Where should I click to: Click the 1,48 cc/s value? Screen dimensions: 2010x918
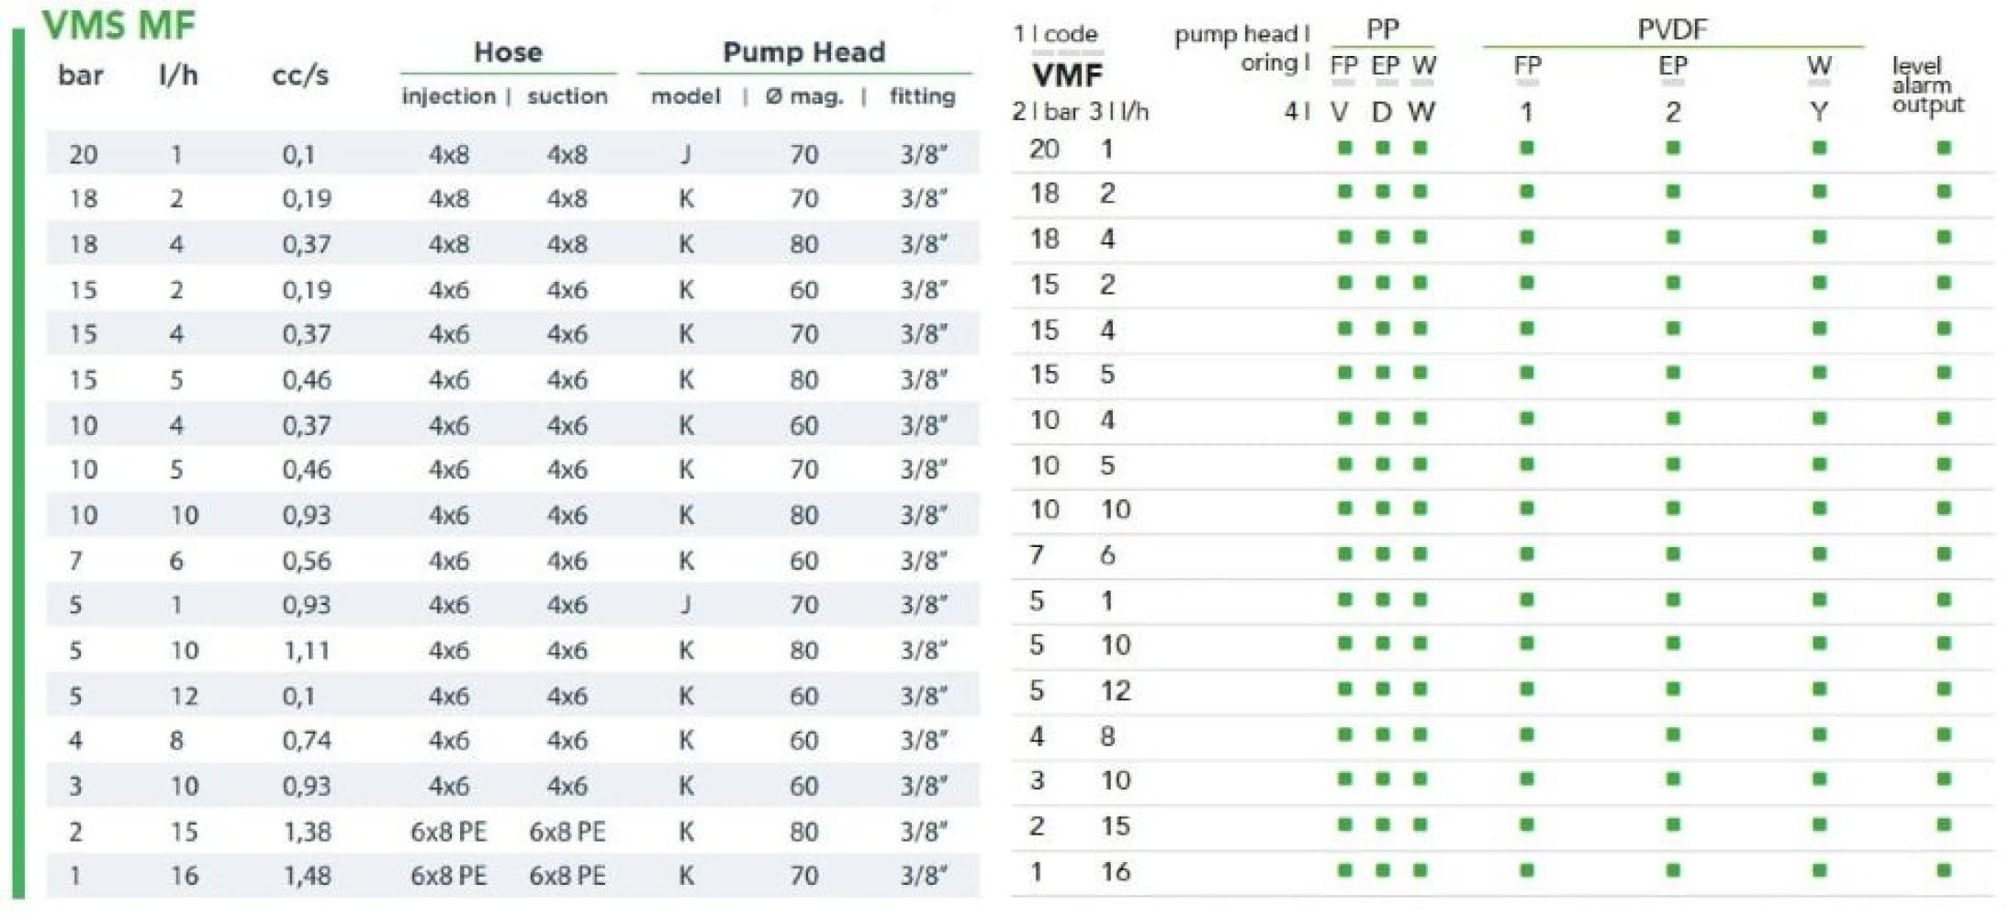pos(307,876)
